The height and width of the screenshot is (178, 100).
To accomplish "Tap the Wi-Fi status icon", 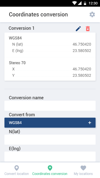I will [74, 3].
